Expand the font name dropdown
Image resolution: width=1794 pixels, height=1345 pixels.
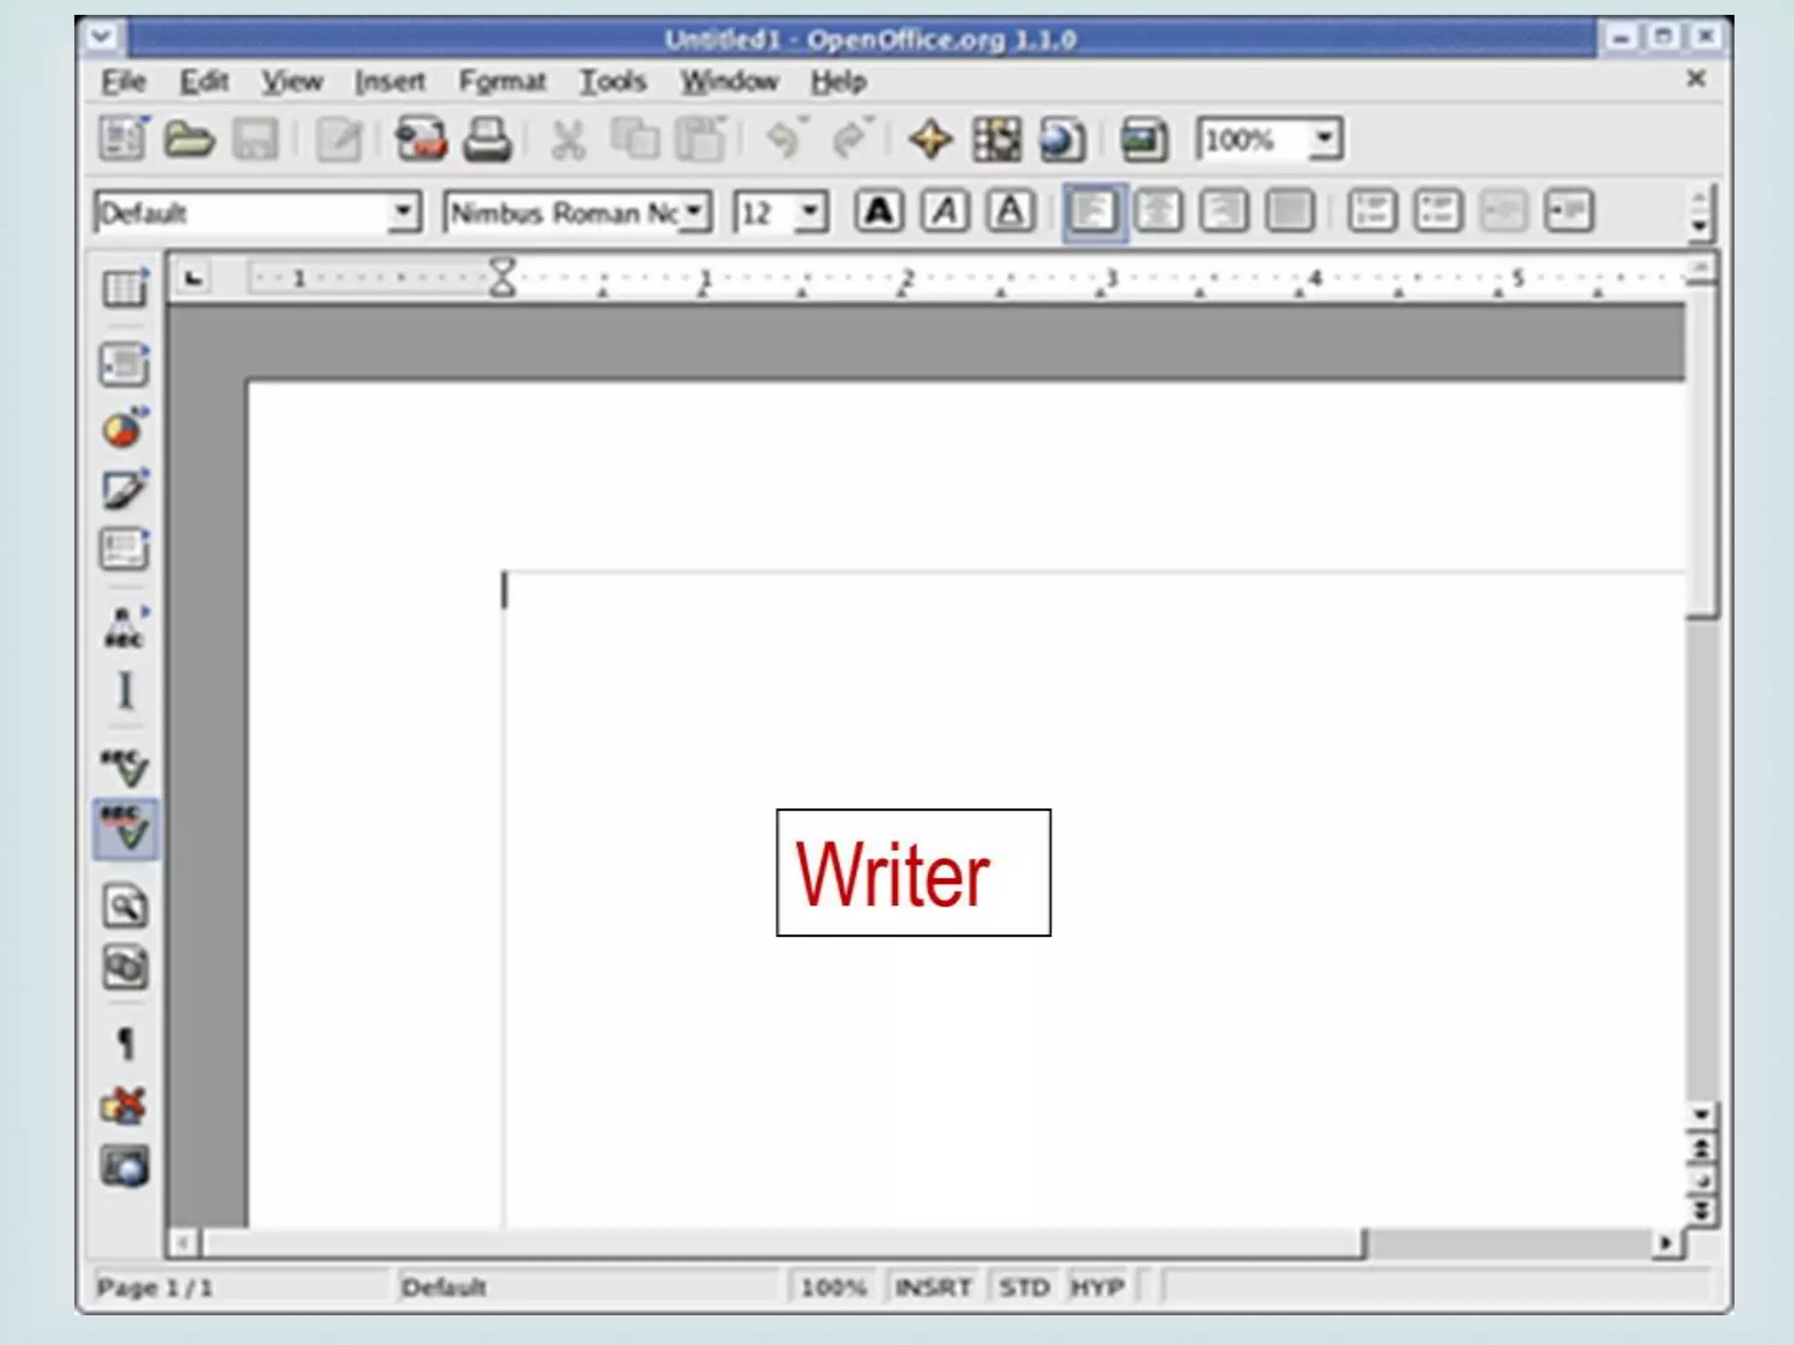tap(695, 212)
